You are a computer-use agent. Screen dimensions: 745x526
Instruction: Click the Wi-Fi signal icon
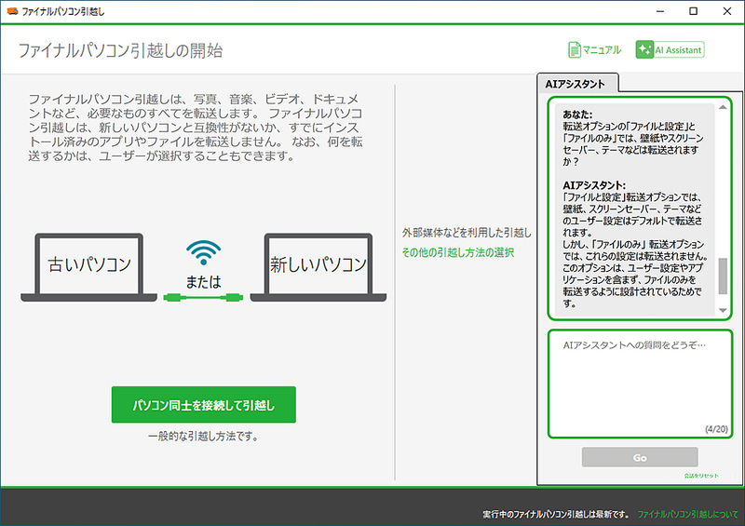[203, 253]
